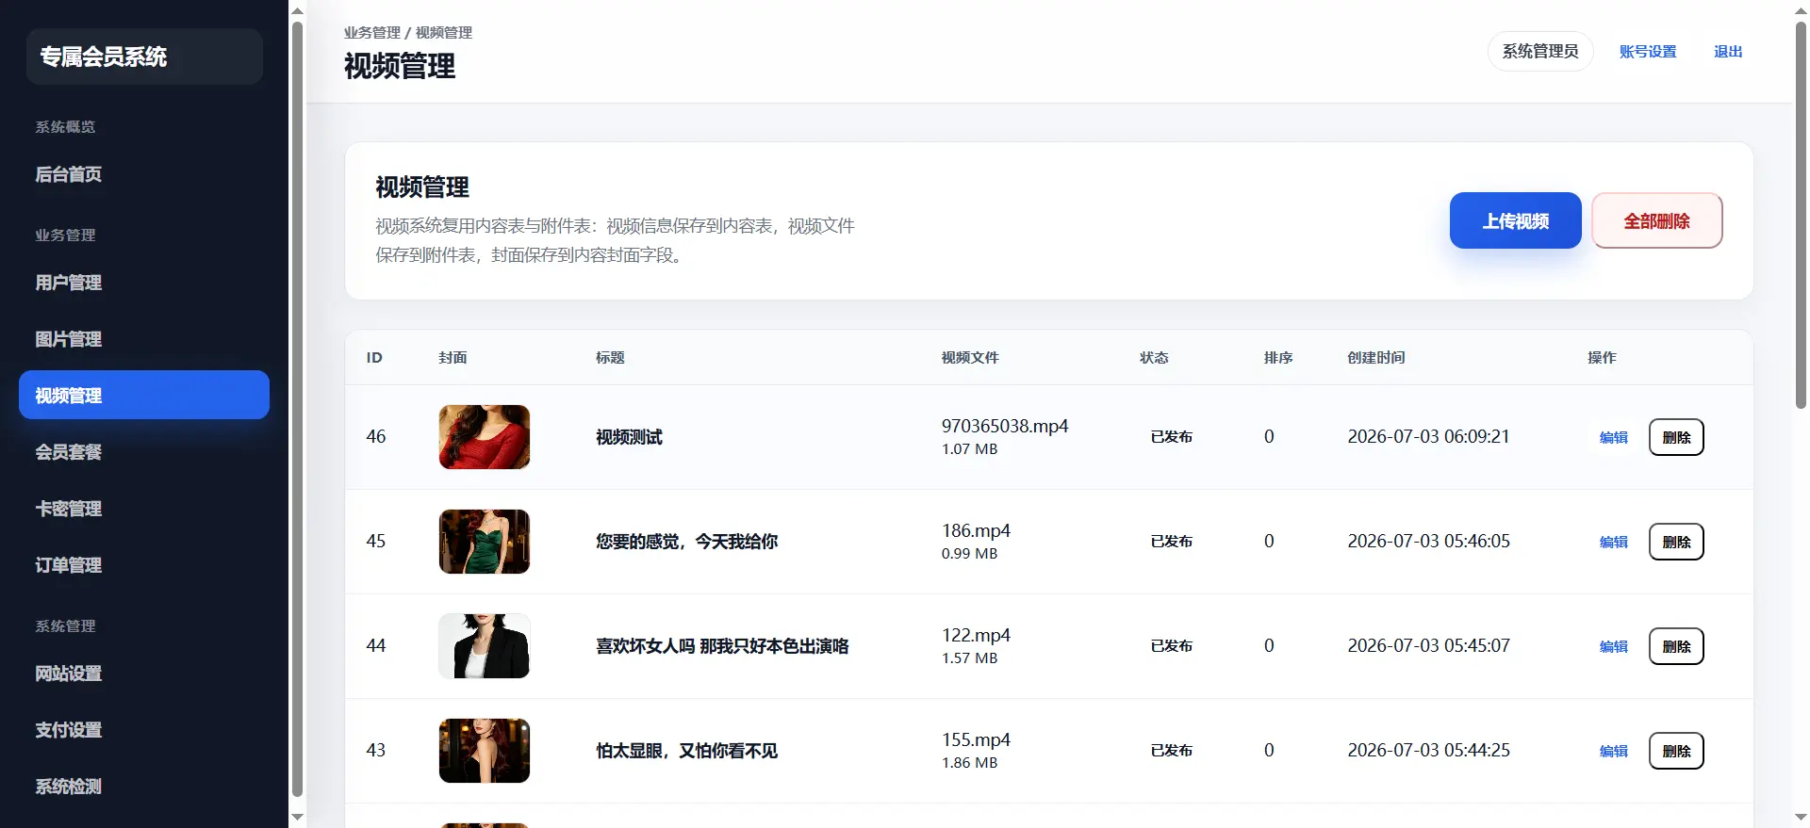
Task: Edit video row 45 with 186.mp4
Action: click(1614, 542)
